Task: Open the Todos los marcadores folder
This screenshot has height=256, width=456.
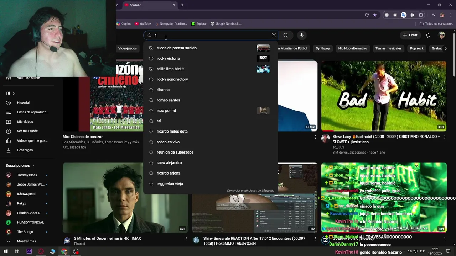Action: [x=436, y=24]
